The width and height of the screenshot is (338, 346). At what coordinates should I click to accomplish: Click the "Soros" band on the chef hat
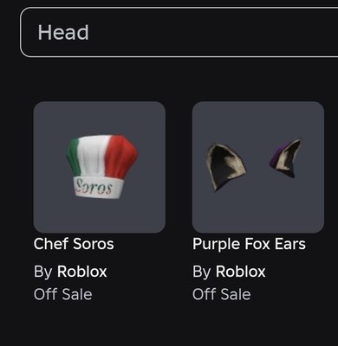98,188
